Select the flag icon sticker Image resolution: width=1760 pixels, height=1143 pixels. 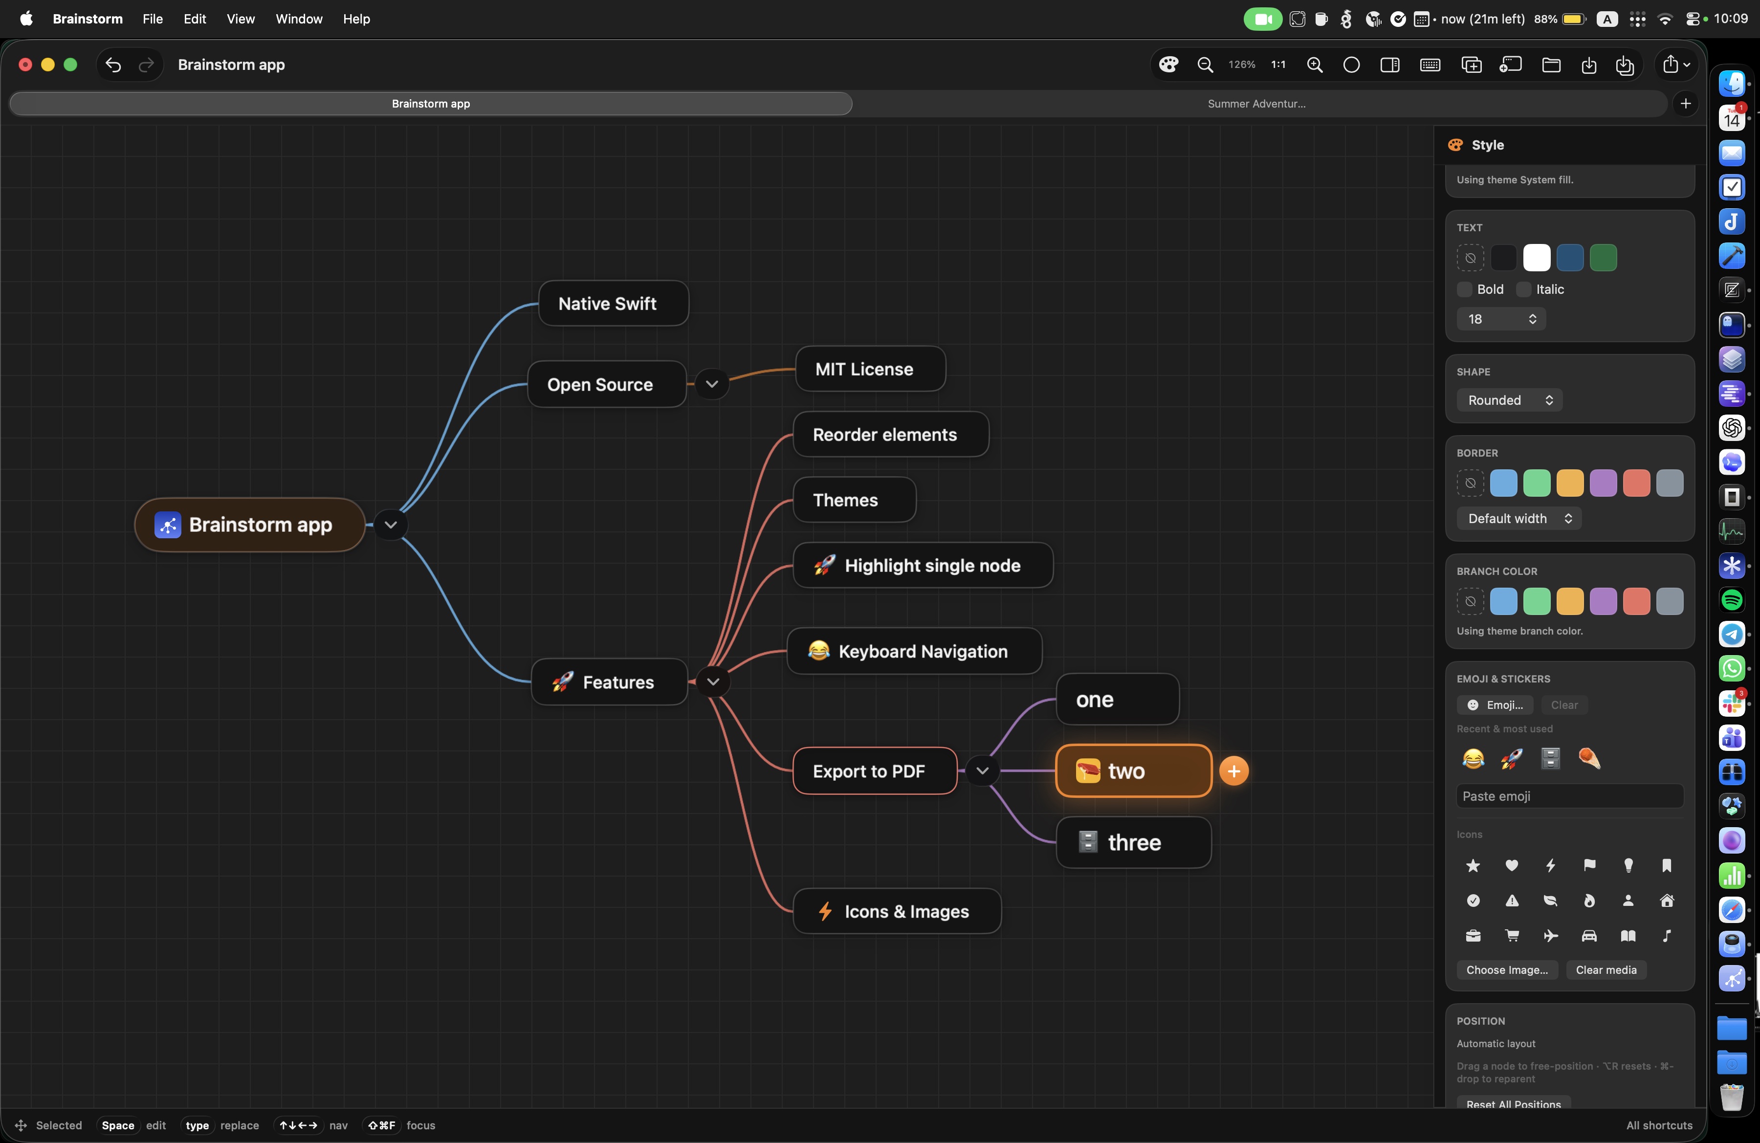pyautogui.click(x=1589, y=865)
